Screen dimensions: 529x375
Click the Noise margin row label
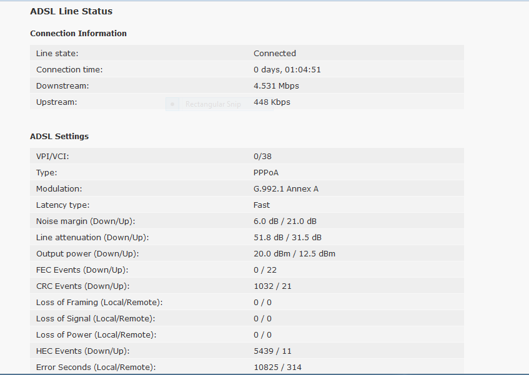pyautogui.click(x=86, y=221)
